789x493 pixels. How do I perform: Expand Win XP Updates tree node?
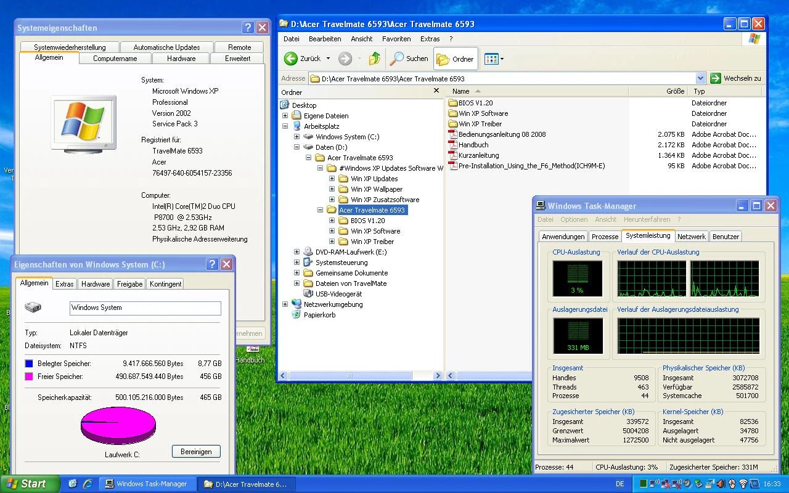[x=332, y=179]
